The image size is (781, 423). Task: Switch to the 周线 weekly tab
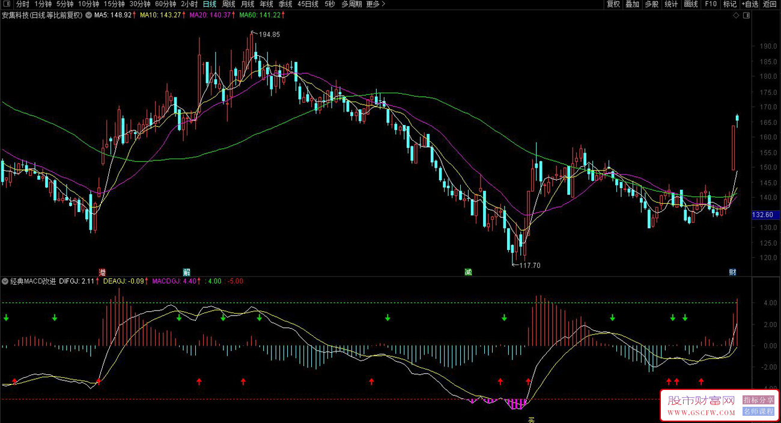[x=229, y=4]
